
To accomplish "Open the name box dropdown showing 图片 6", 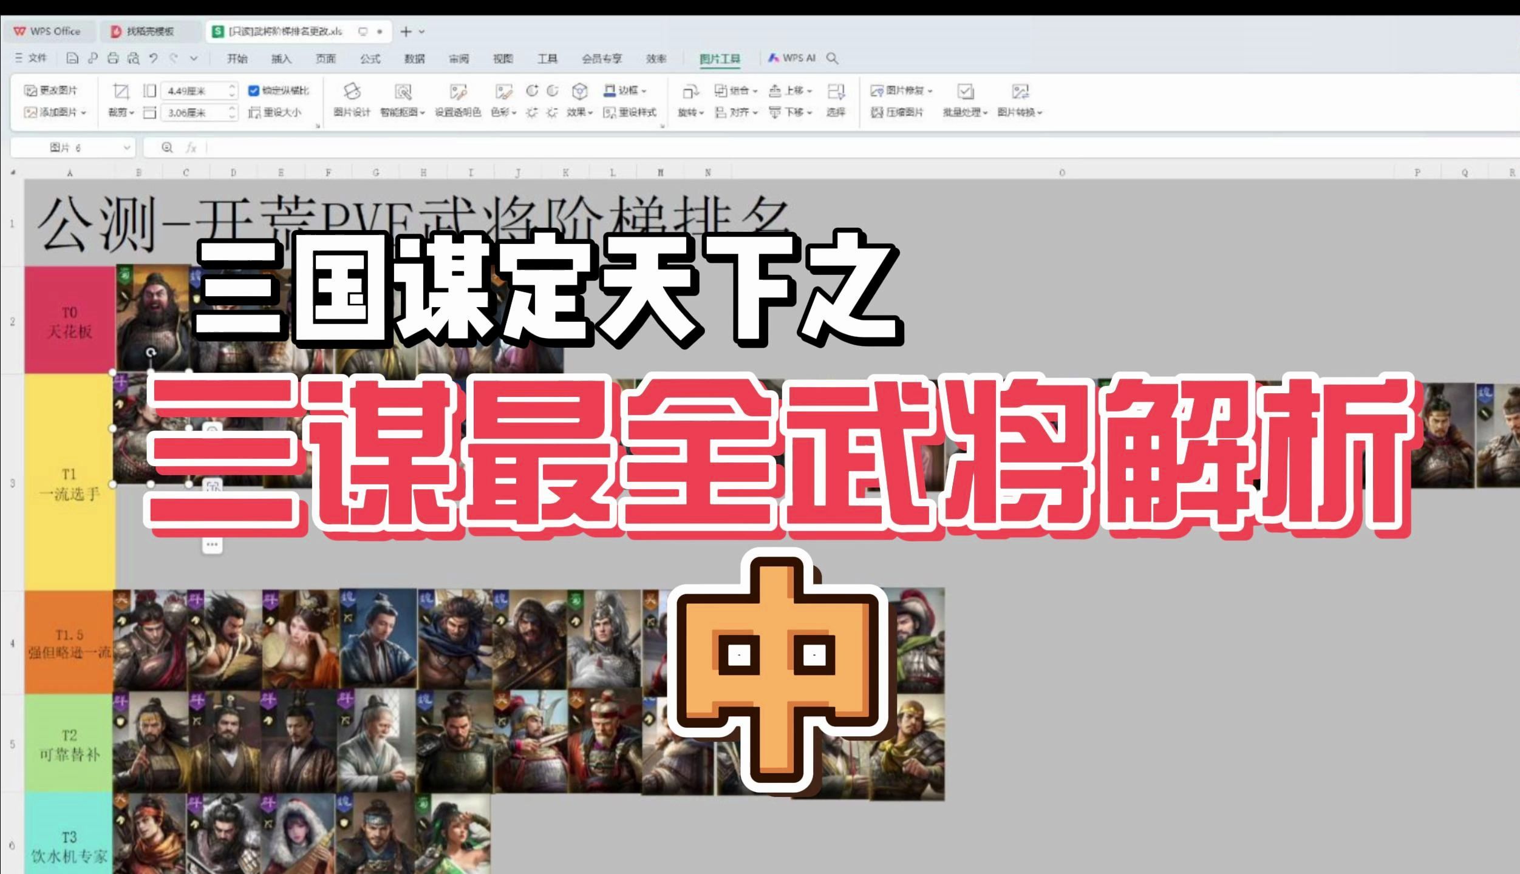I will pos(127,147).
